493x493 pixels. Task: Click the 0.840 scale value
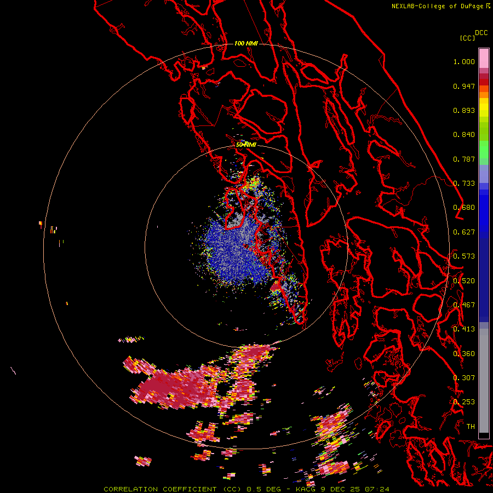[464, 135]
